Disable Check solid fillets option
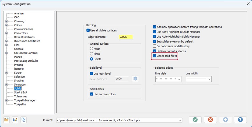Image resolution: width=252 pixels, height=127 pixels. coord(155,56)
